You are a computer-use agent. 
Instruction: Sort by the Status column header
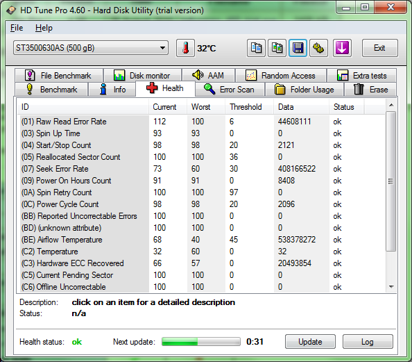coord(347,107)
